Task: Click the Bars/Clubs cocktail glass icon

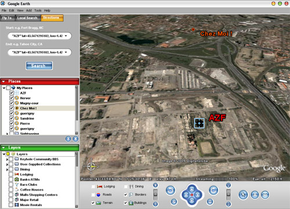Action: (17, 185)
